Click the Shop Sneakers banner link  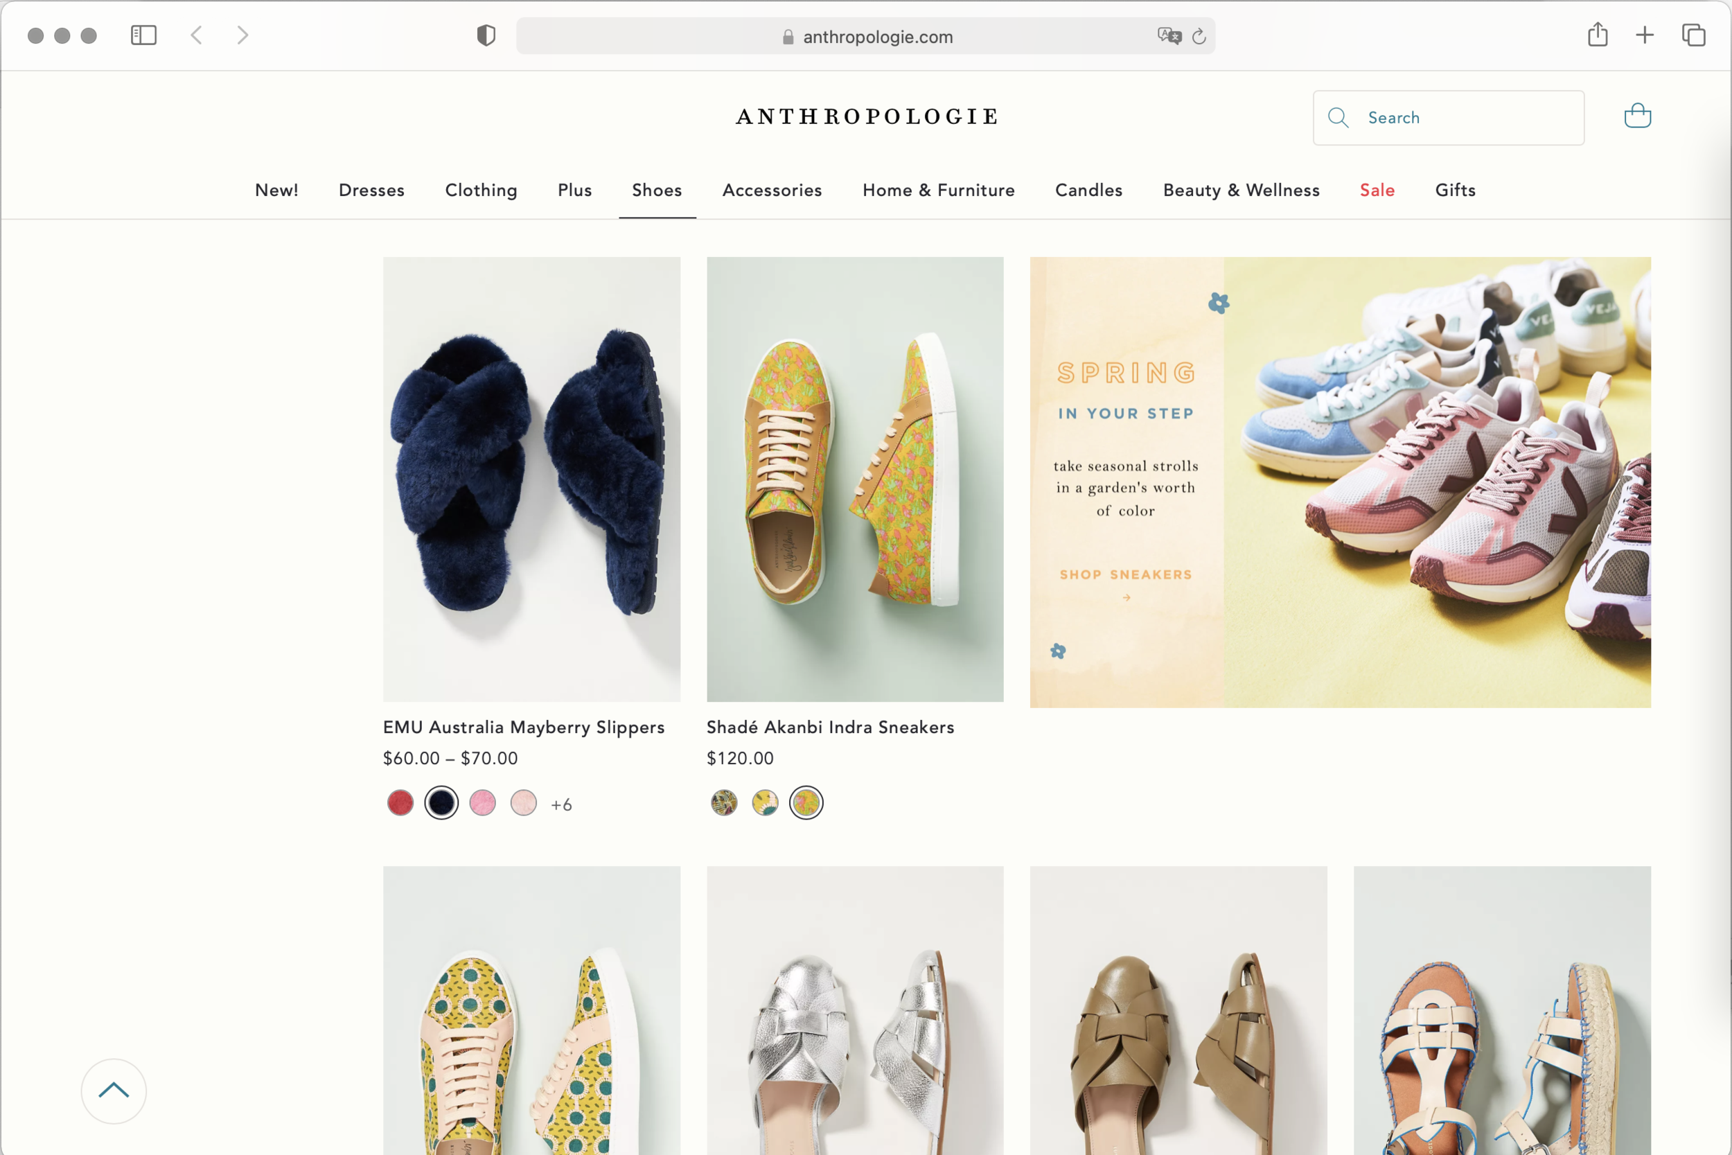pos(1125,574)
